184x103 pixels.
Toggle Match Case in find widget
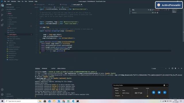149,10
